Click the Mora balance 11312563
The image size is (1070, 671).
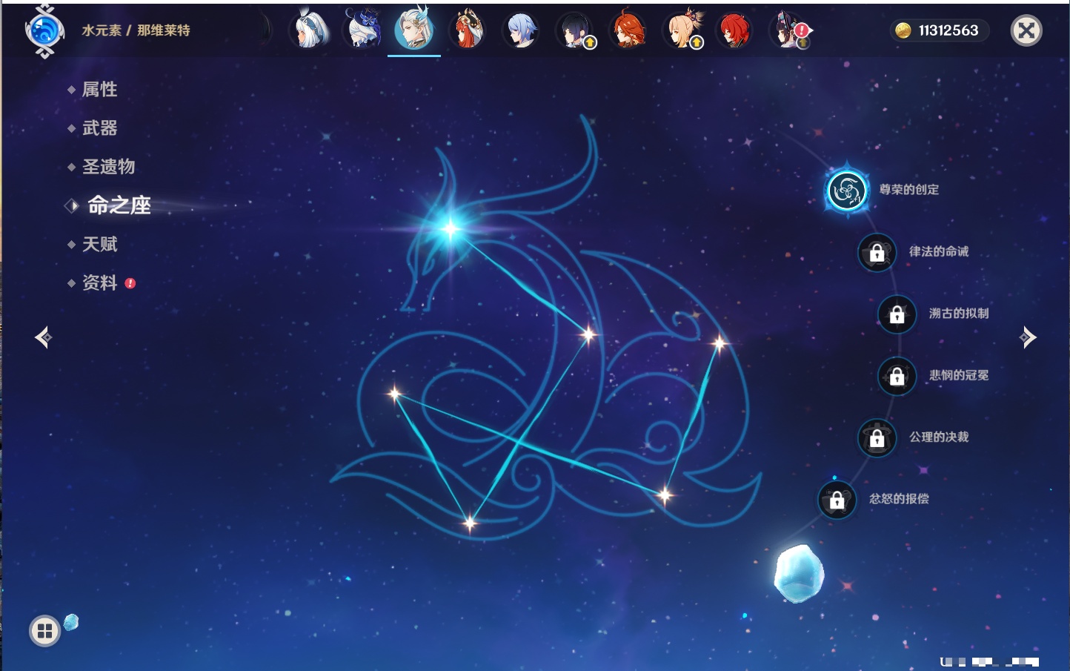click(938, 30)
